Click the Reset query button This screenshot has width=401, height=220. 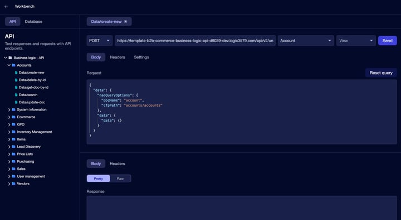click(x=381, y=73)
